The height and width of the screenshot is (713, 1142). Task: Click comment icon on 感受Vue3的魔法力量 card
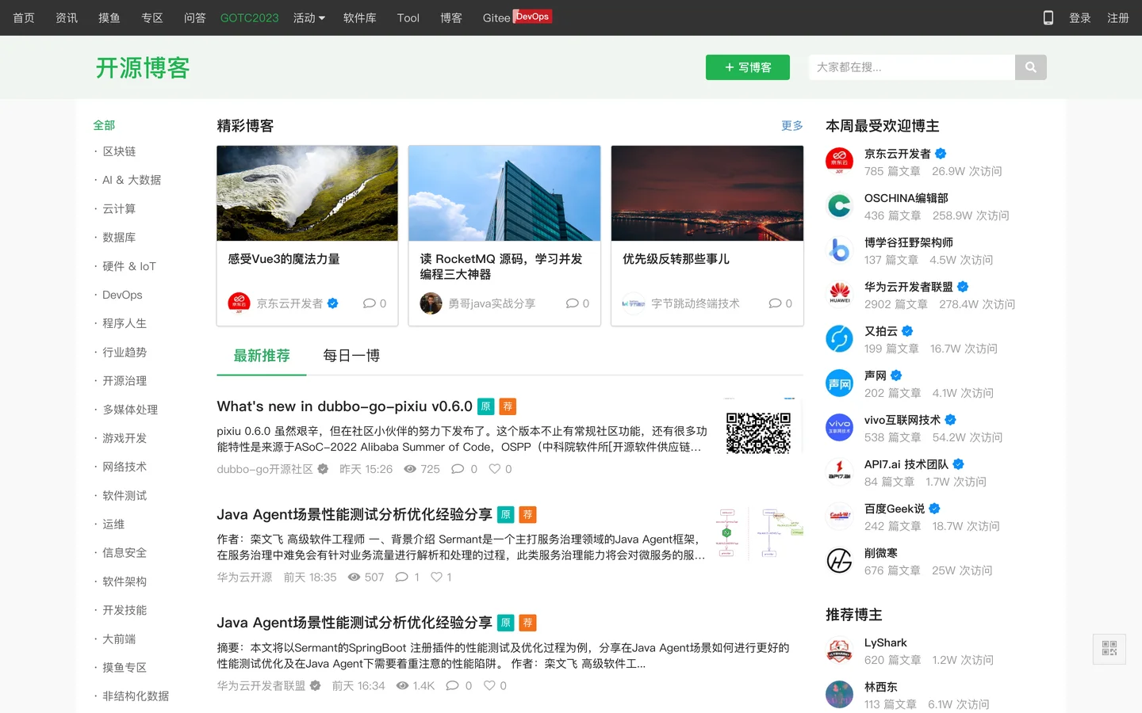[x=369, y=303]
